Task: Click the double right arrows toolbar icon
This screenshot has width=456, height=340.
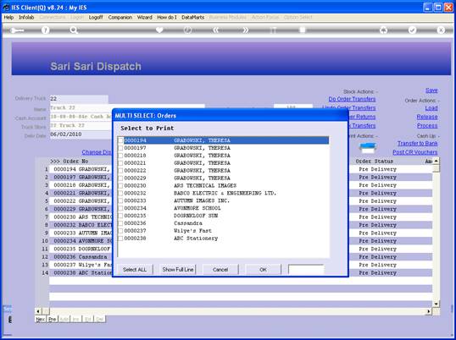Action: [x=246, y=30]
